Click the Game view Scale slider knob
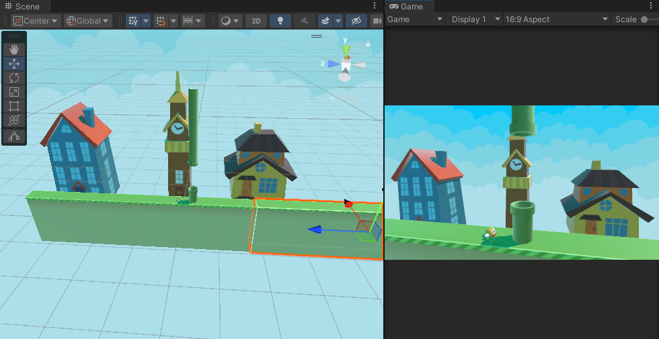 (x=644, y=19)
